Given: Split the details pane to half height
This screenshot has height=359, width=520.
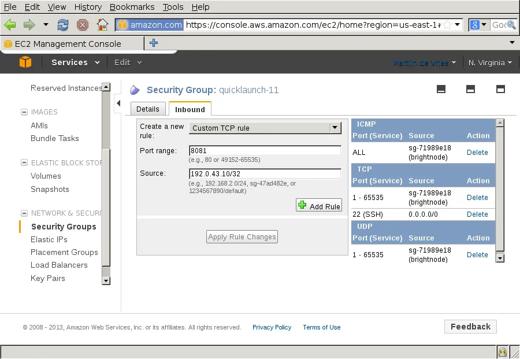Looking at the screenshot, I should click(470, 89).
